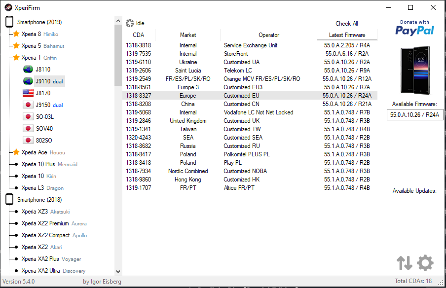Click the star icon next to Xperia 8
This screenshot has width=446, height=288.
click(16, 34)
